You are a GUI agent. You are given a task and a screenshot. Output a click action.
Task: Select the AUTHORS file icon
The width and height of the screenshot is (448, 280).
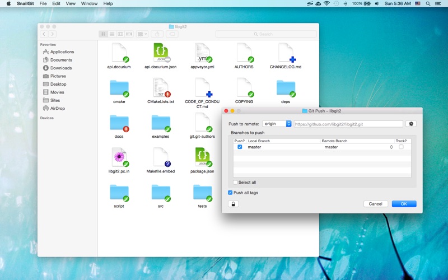(x=244, y=53)
